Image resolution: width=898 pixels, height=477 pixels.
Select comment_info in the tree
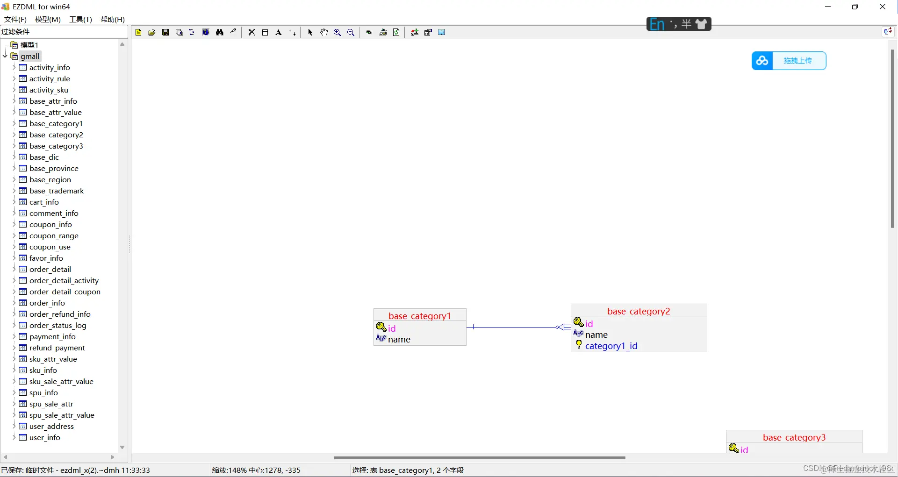54,213
